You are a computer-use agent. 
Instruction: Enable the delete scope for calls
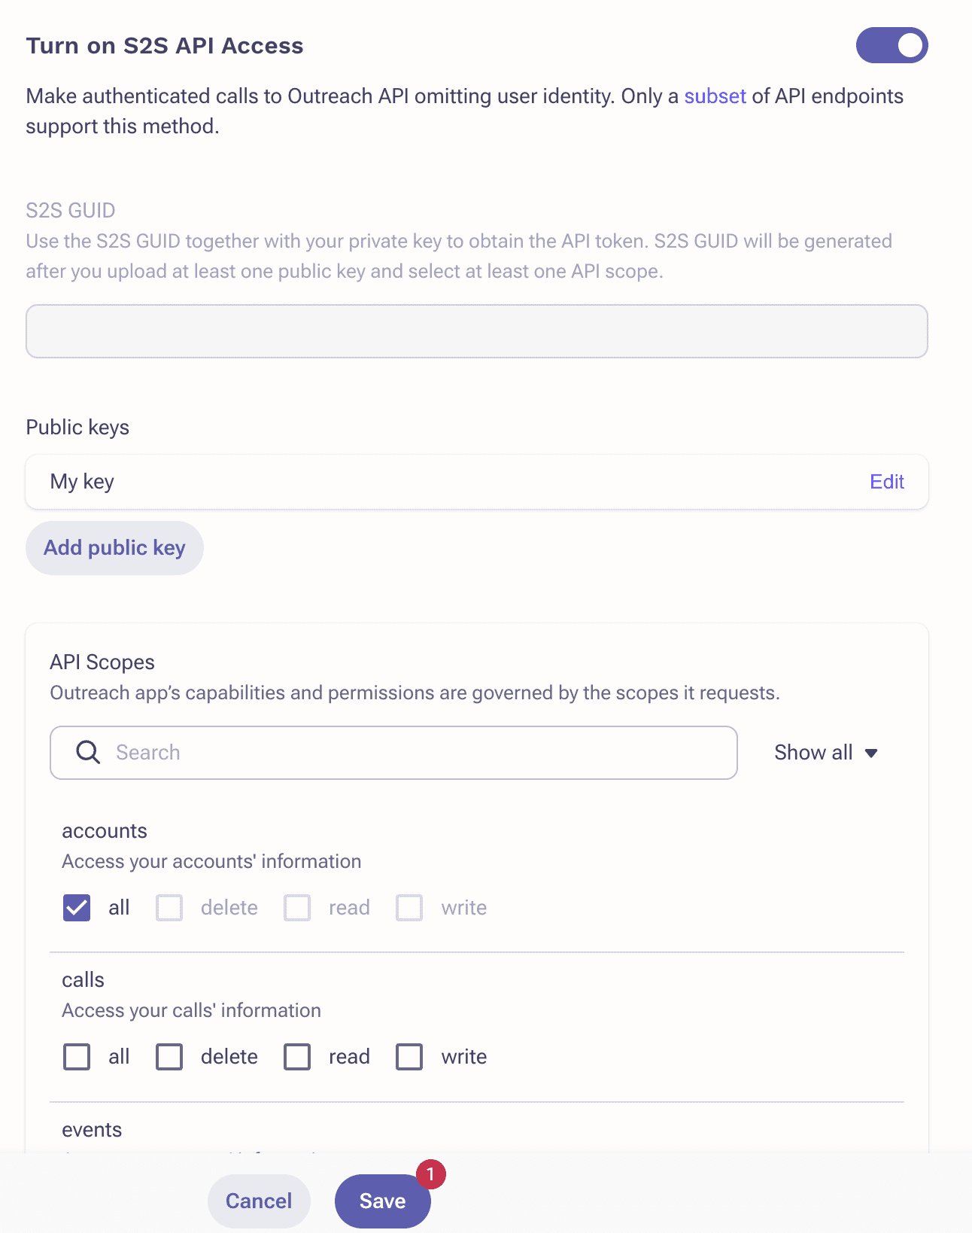[x=169, y=1056]
